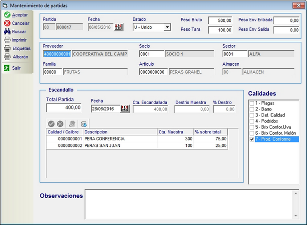Select the PERAS SAN JUAN row
307x225 pixels.
point(137,145)
